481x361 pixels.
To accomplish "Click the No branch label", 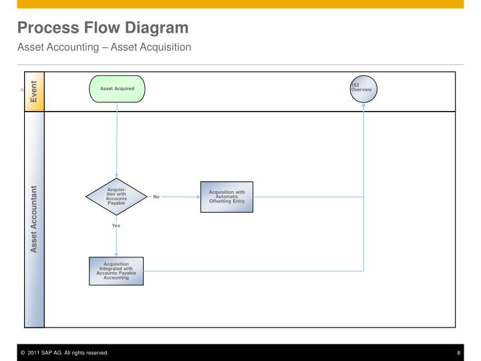I will pos(156,197).
